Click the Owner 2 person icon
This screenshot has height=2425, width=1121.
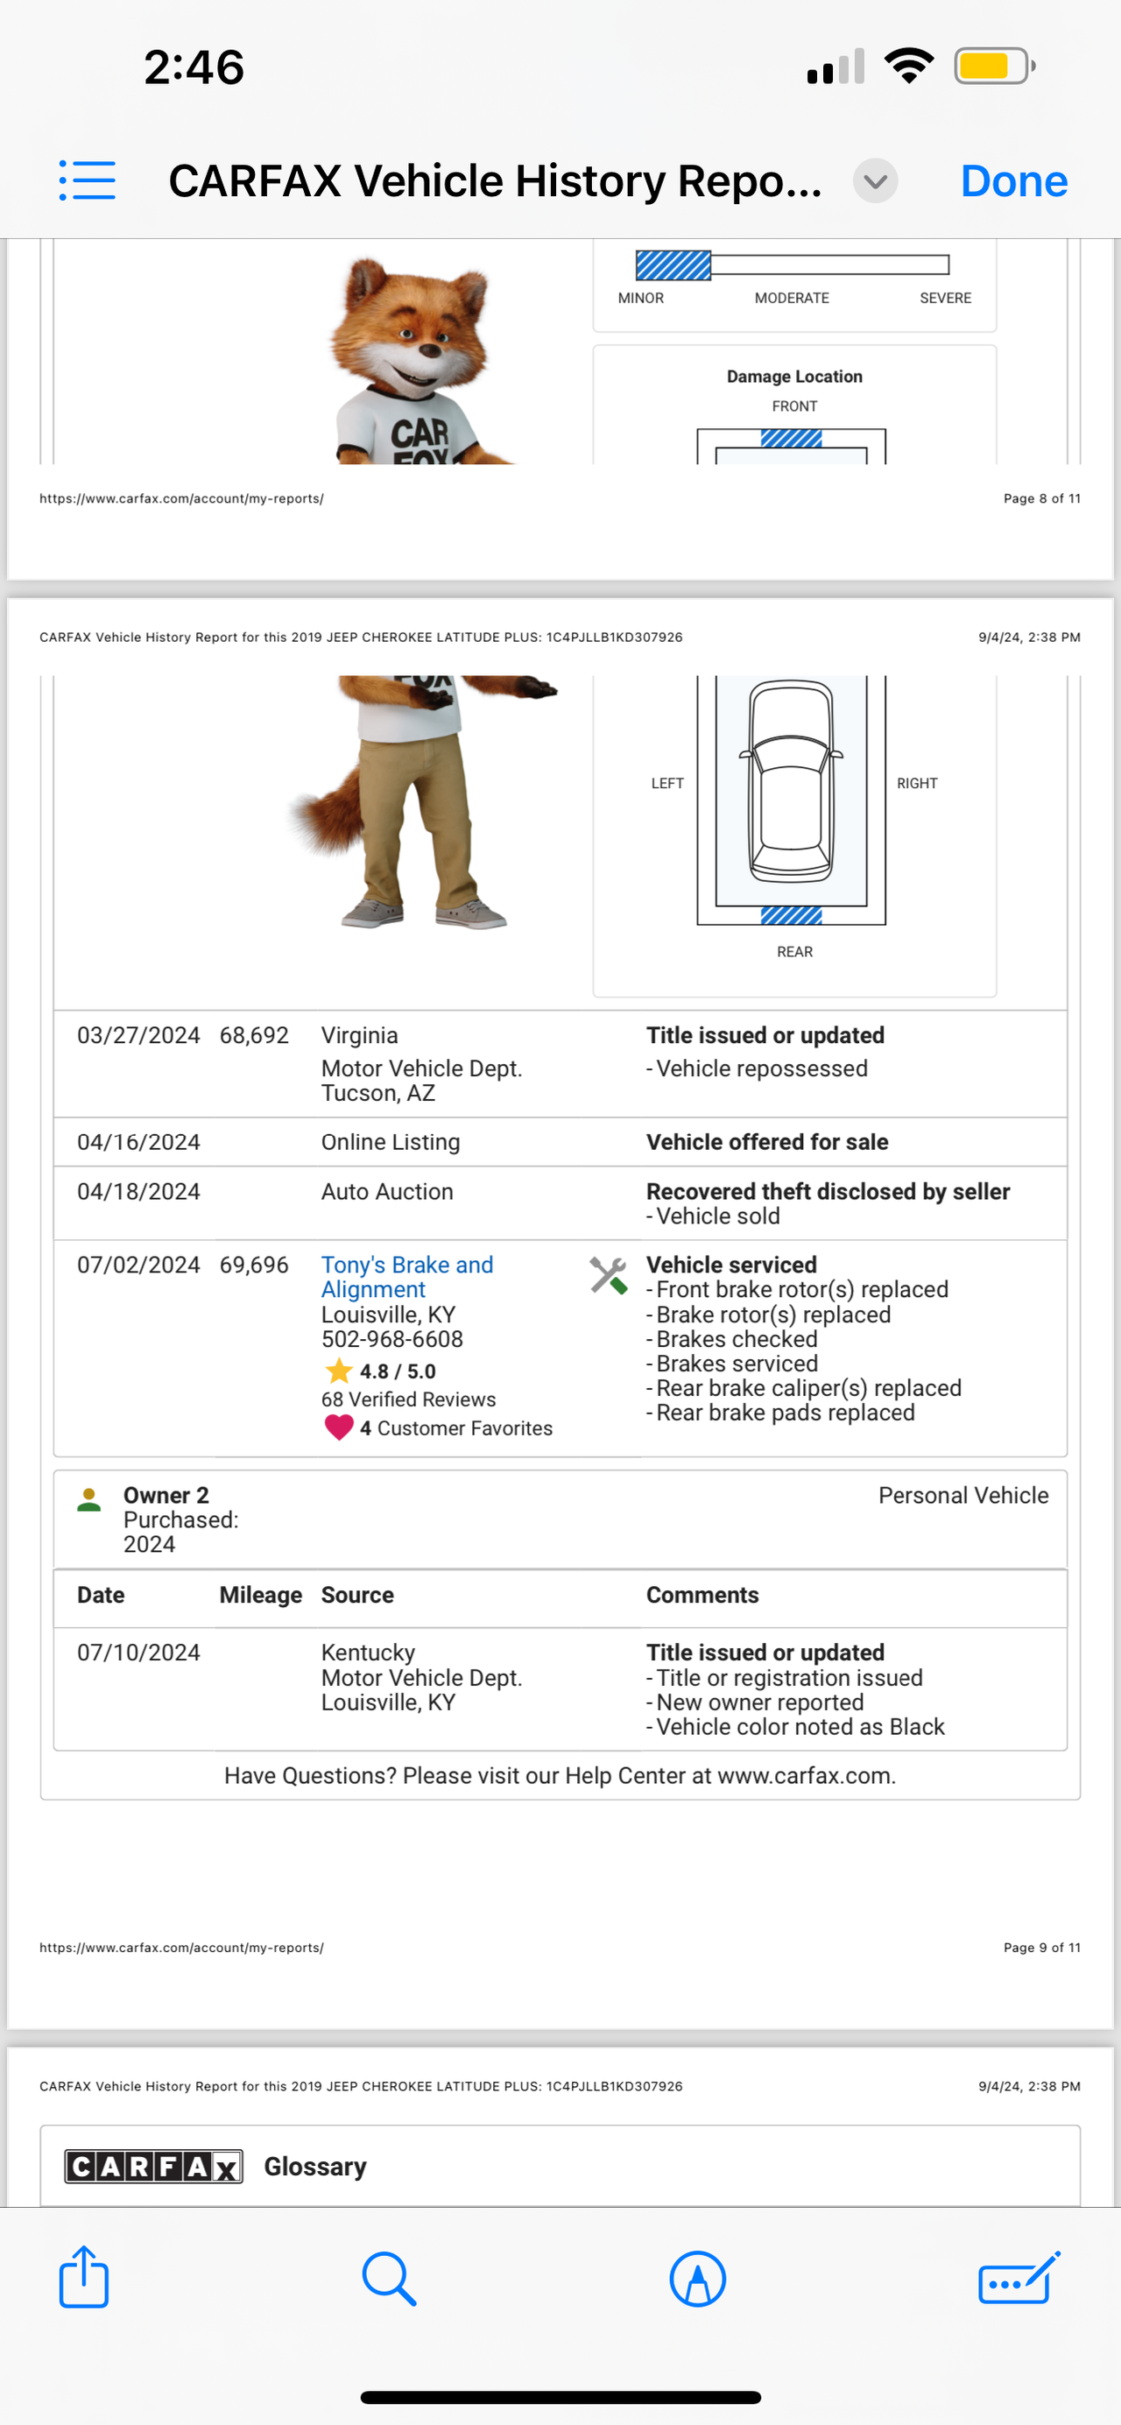tap(89, 1498)
